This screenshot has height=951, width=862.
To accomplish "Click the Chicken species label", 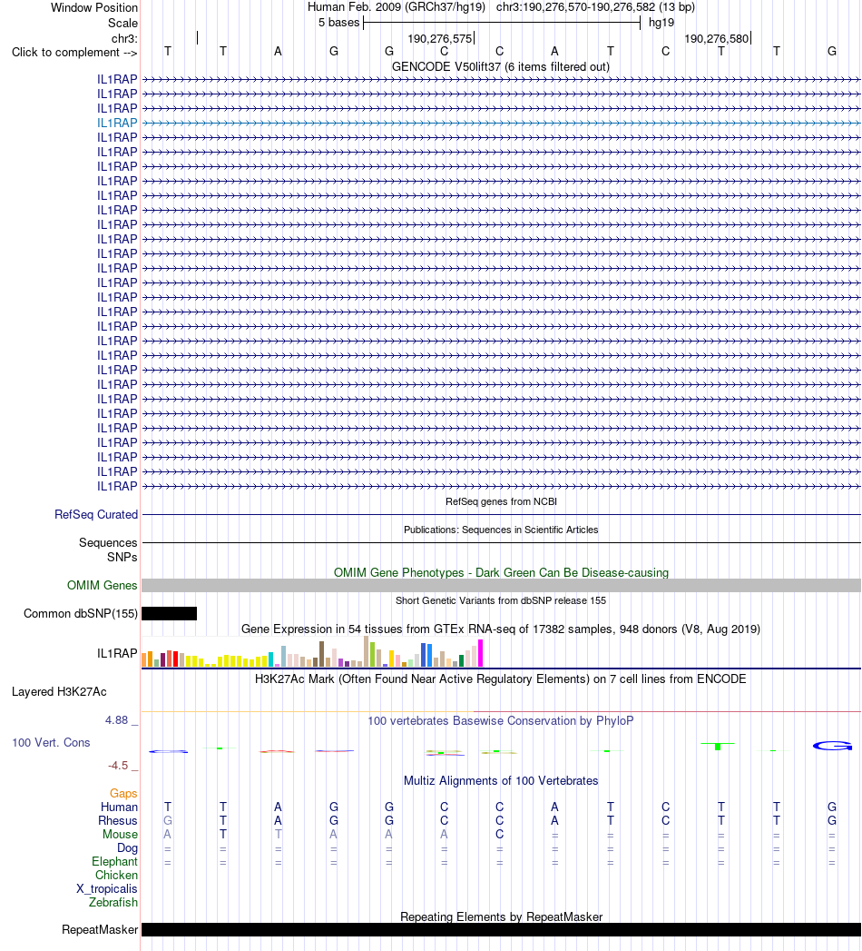I will pos(116,876).
